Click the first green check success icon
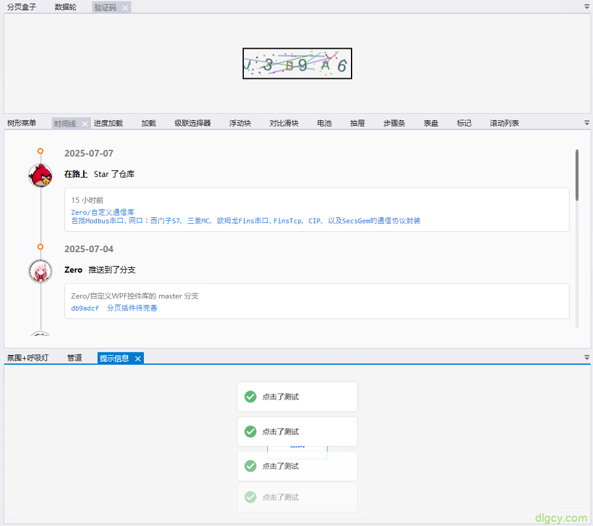Viewport: 593px width, 526px height. pyautogui.click(x=250, y=397)
